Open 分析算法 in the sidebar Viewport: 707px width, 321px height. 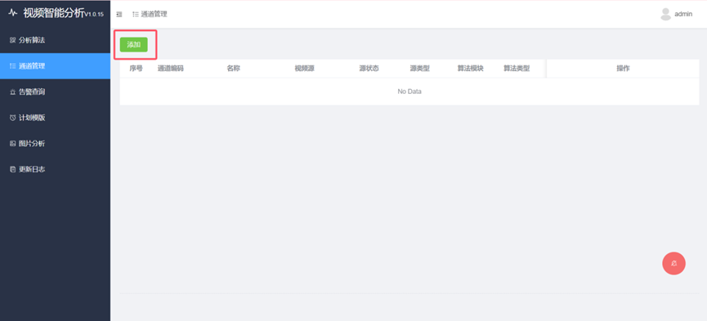click(x=55, y=40)
